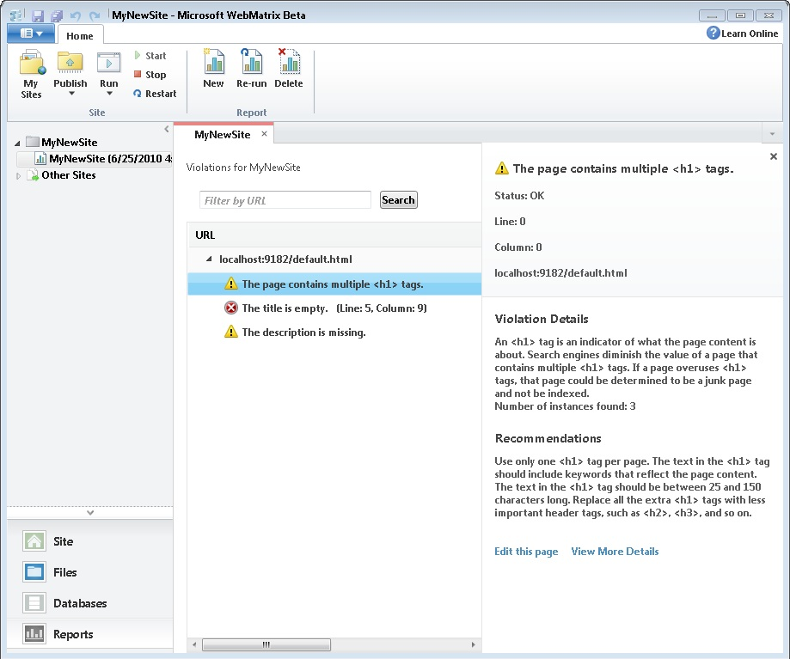This screenshot has height=659, width=790.
Task: Expand the Other Sites tree node
Action: pyautogui.click(x=19, y=175)
